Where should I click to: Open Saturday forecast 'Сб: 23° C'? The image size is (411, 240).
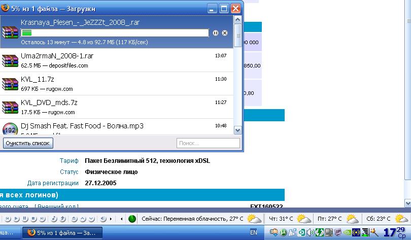click(387, 219)
